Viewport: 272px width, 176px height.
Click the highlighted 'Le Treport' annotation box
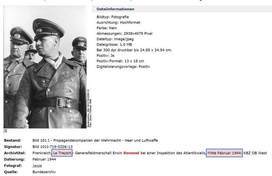pos(62,153)
